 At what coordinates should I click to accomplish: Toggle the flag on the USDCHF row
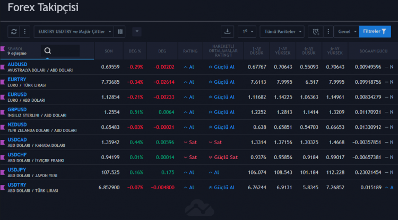[3, 157]
